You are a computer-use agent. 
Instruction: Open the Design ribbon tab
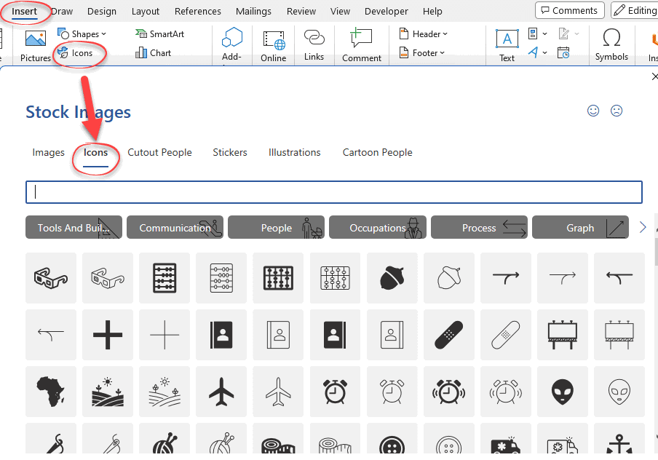102,12
